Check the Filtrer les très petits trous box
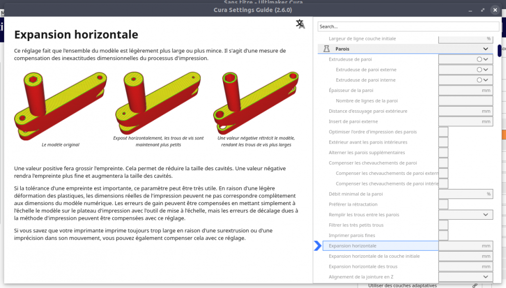 coord(443,225)
